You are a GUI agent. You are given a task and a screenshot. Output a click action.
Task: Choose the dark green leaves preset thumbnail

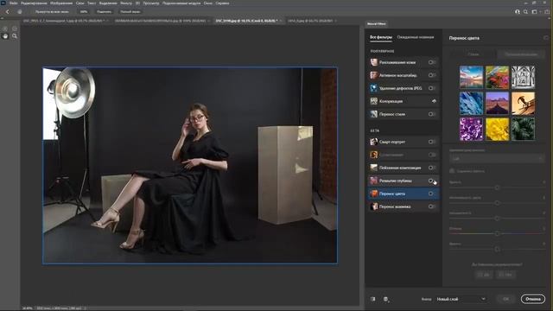(x=523, y=129)
